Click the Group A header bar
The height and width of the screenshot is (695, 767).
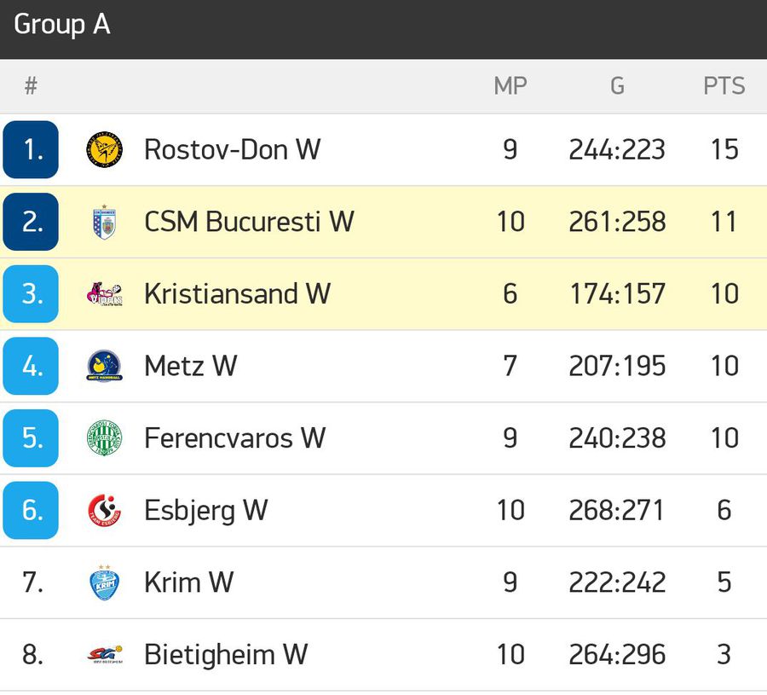coord(383,29)
